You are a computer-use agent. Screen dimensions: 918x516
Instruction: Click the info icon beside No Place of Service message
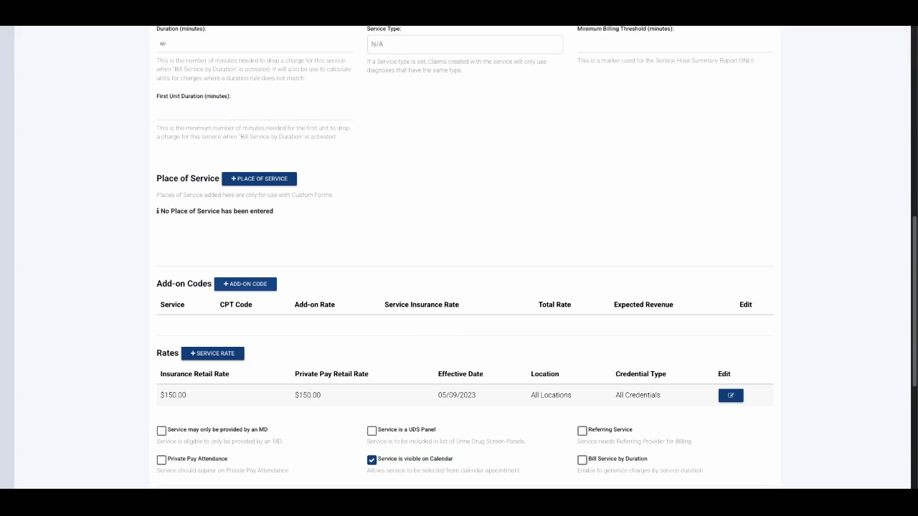(158, 211)
